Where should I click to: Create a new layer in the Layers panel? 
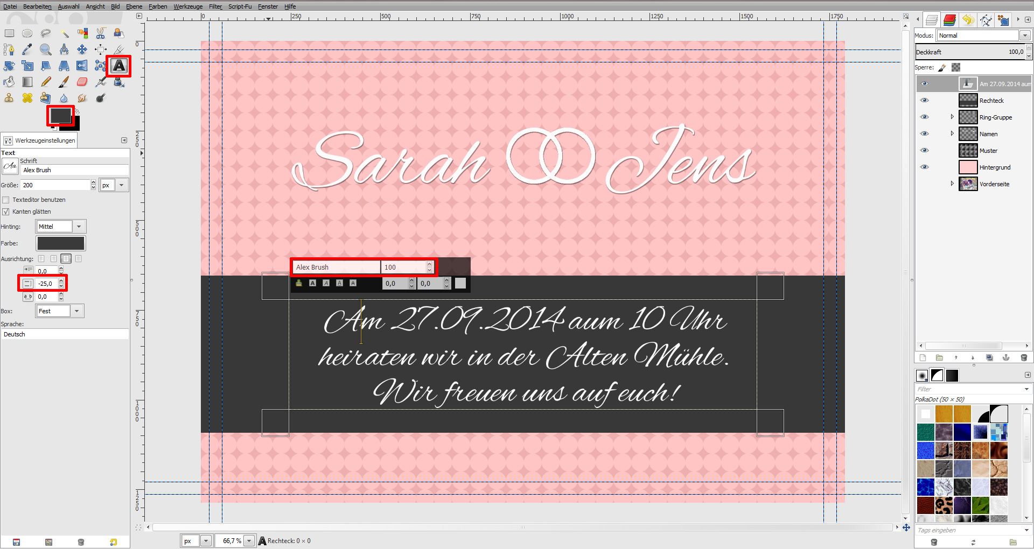tap(923, 357)
